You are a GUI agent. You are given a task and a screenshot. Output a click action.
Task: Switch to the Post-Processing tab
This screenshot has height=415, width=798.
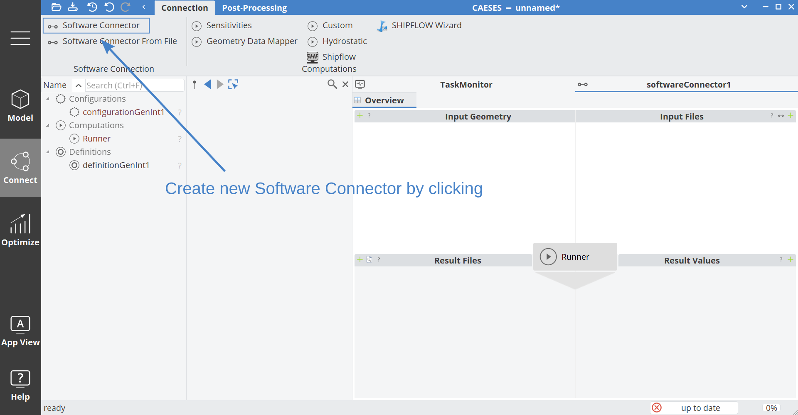point(254,8)
